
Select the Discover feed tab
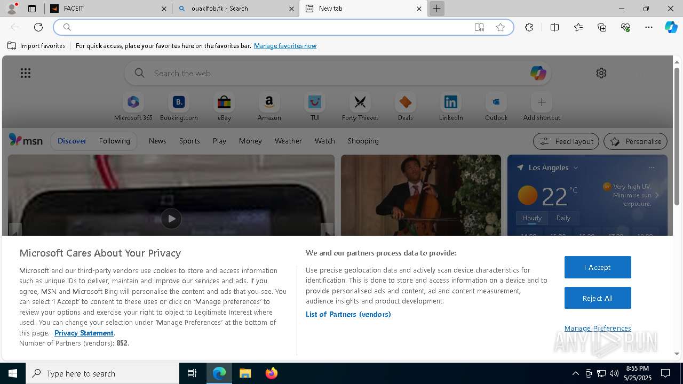(x=72, y=141)
